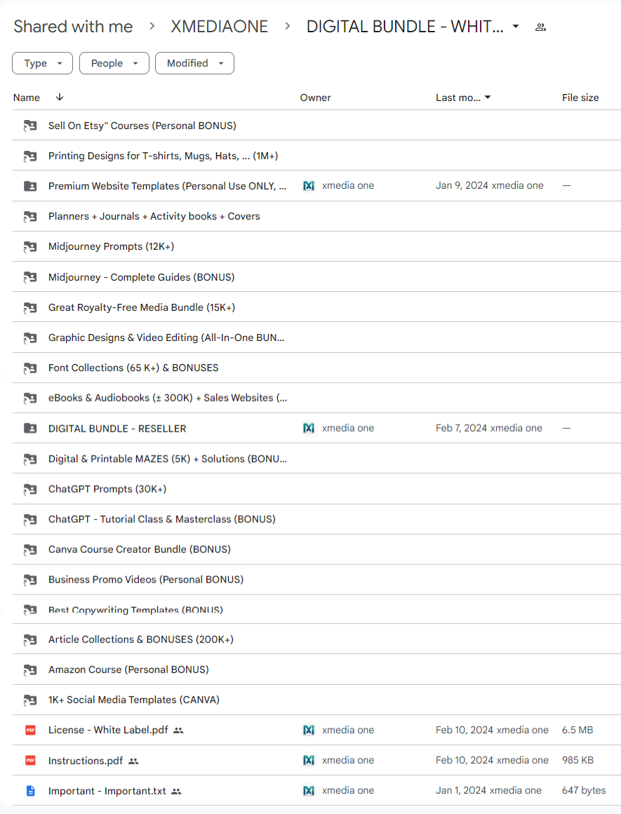Open the Type filter dropdown

click(x=42, y=63)
